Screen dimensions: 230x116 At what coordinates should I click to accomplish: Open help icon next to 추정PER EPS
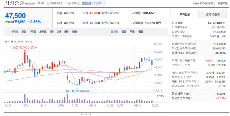191,77
